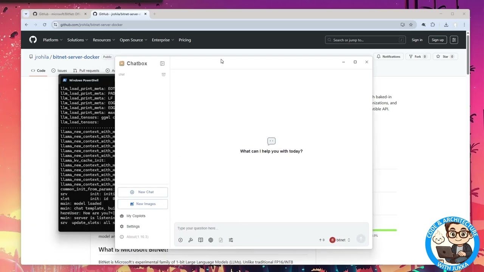This screenshot has width=484, height=272.
Task: Click the site info icon in address bar
Action: pyautogui.click(x=55, y=25)
